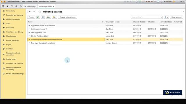
Task: Open the calculator icon in title bar
Action: (140, 1)
